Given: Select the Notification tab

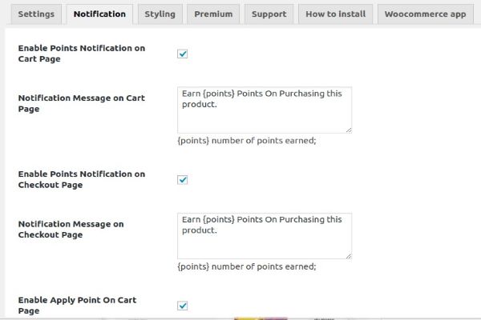Looking at the screenshot, I should pyautogui.click(x=99, y=14).
